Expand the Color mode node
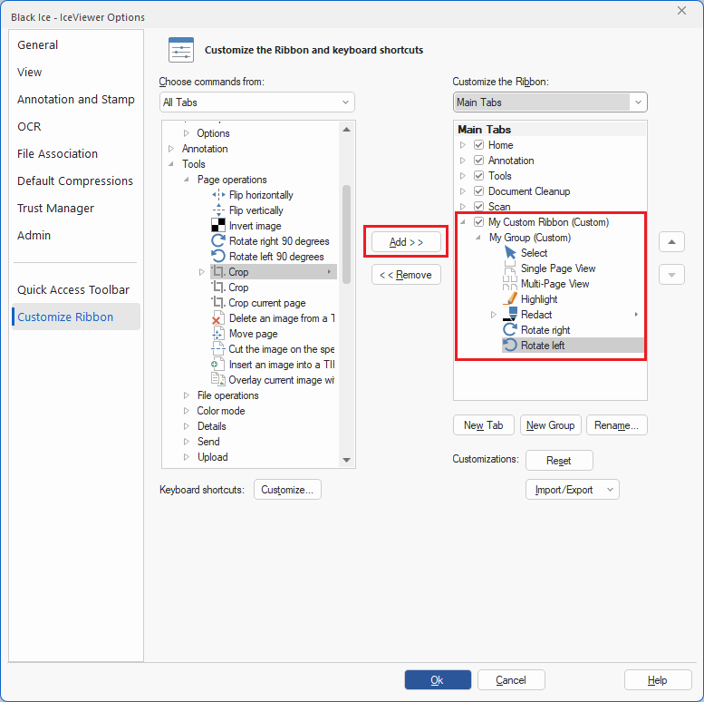 pos(187,411)
